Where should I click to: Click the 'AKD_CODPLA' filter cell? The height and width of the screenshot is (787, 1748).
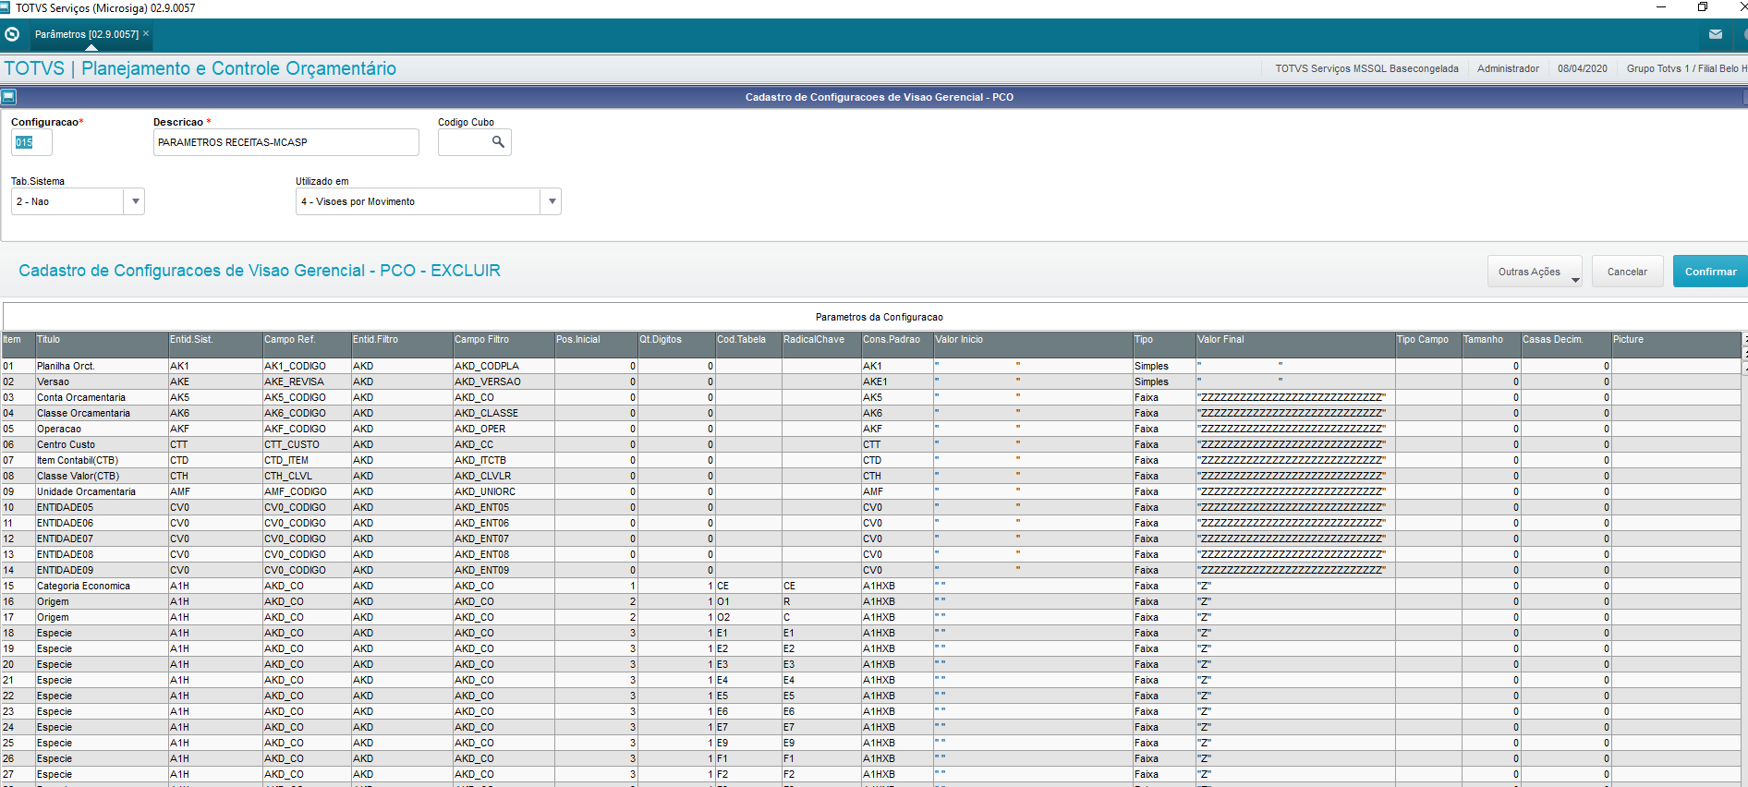click(x=504, y=366)
